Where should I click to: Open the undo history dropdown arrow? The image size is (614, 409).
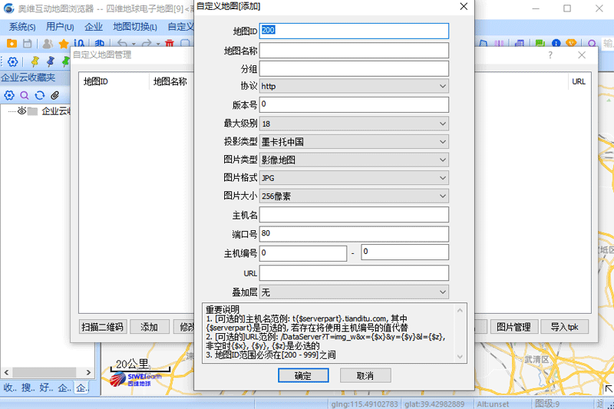[x=134, y=45]
